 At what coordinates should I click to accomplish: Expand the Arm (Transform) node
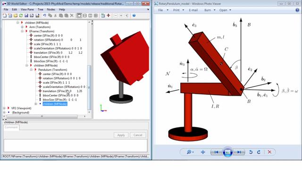point(22,27)
